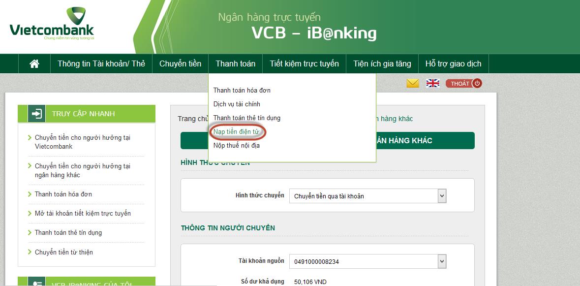Click the home icon in the navigation bar
The height and width of the screenshot is (286, 580).
click(x=34, y=64)
